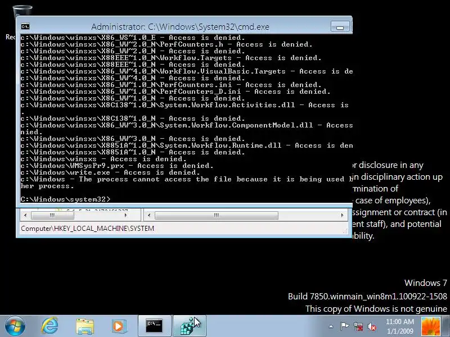
Task: Click the network status tray icon
Action: [358, 326]
